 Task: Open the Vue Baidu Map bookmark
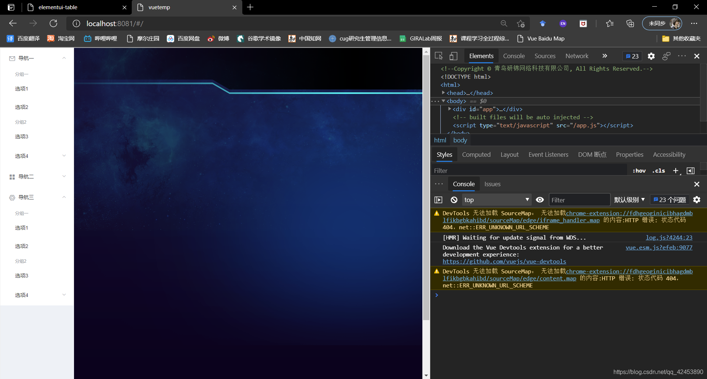click(x=541, y=39)
